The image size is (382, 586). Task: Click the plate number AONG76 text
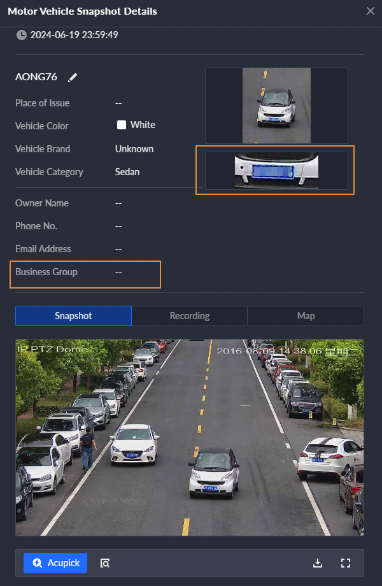tap(36, 77)
